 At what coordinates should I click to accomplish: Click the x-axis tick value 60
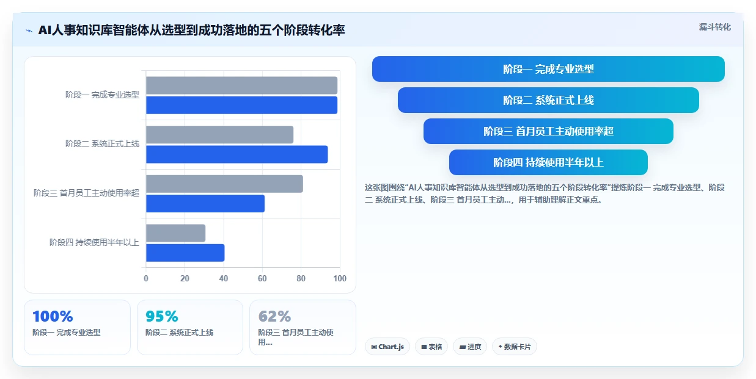(x=262, y=278)
